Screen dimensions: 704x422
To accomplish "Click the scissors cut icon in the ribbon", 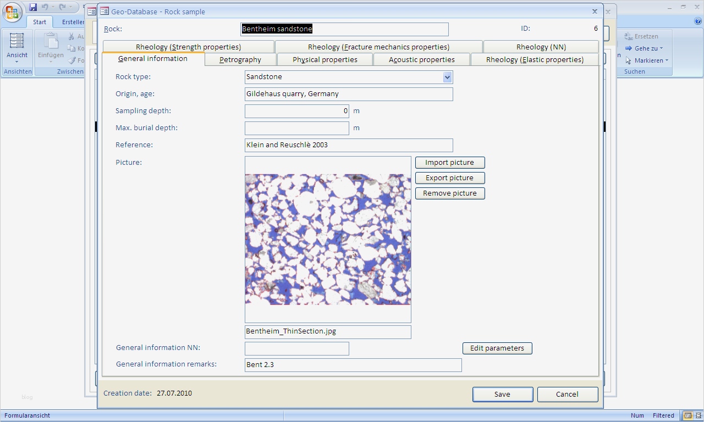I will (71, 36).
